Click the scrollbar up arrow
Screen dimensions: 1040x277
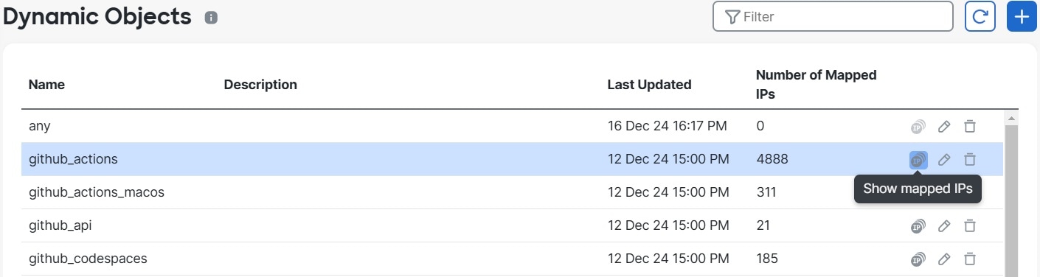pos(1011,118)
